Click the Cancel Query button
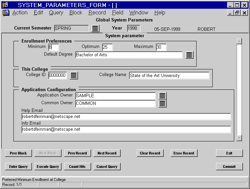The image size is (250, 189). 107,167
